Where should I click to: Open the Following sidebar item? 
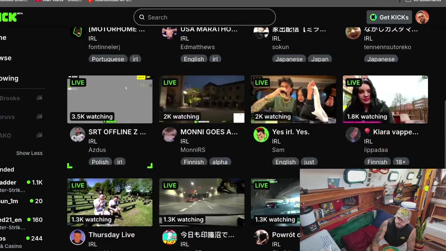click(x=9, y=78)
